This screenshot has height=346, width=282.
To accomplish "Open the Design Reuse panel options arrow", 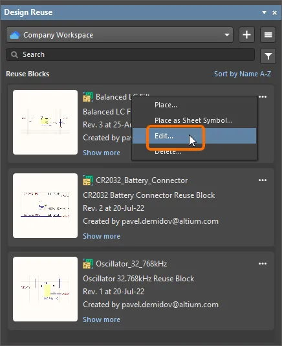I will click(x=264, y=12).
